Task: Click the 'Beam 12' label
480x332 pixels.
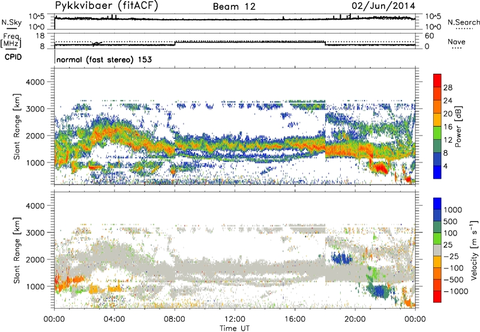Action: pyautogui.click(x=234, y=7)
